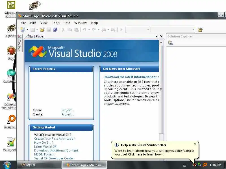Click "What's new in Visual C#?" text

53,135
